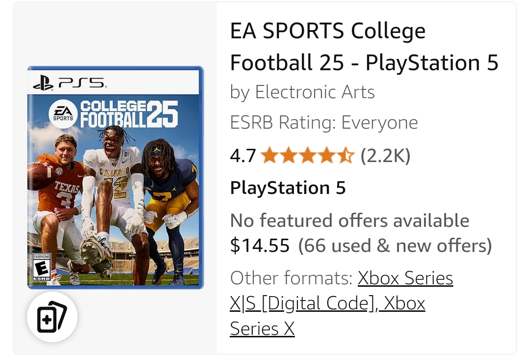Tap the add-to-list cards icon

pos(52,317)
